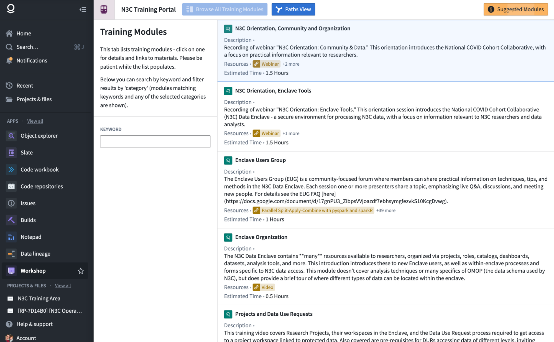Switch to Paths View
The height and width of the screenshot is (342, 554).
click(x=293, y=9)
